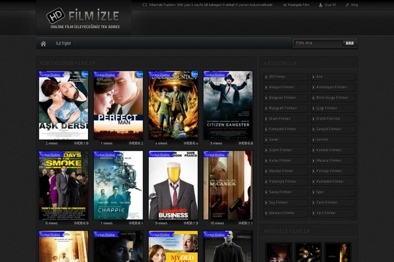Select the Savaş Filmleri category
This screenshot has height=262, width=394.
[x=286, y=192]
